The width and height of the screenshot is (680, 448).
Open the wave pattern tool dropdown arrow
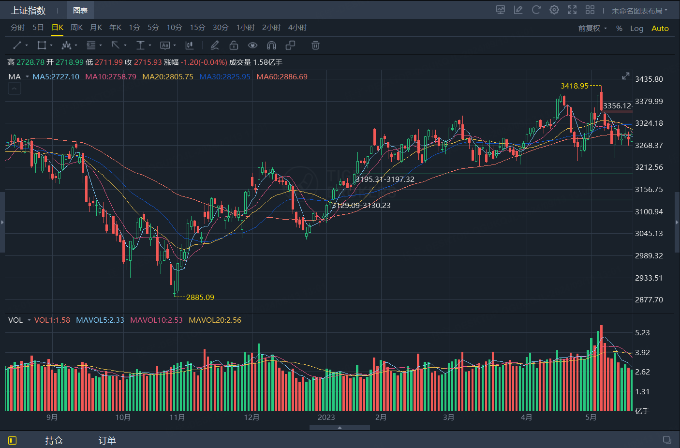pyautogui.click(x=76, y=45)
